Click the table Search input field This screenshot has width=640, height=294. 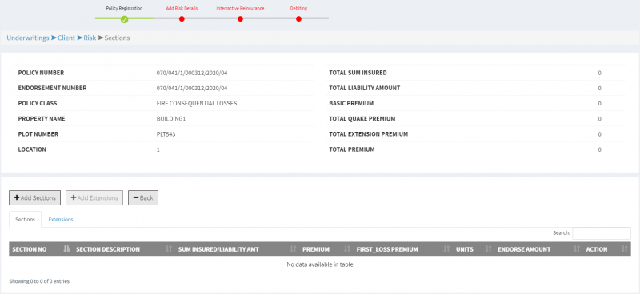click(x=602, y=233)
